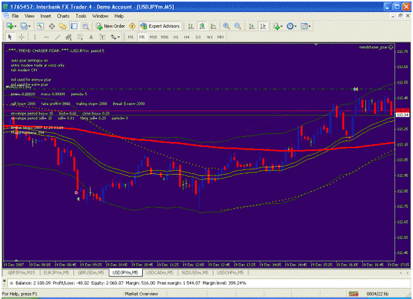Click the trendchaser_psar expert smiley label
This screenshot has width=413, height=299.
click(376, 47)
